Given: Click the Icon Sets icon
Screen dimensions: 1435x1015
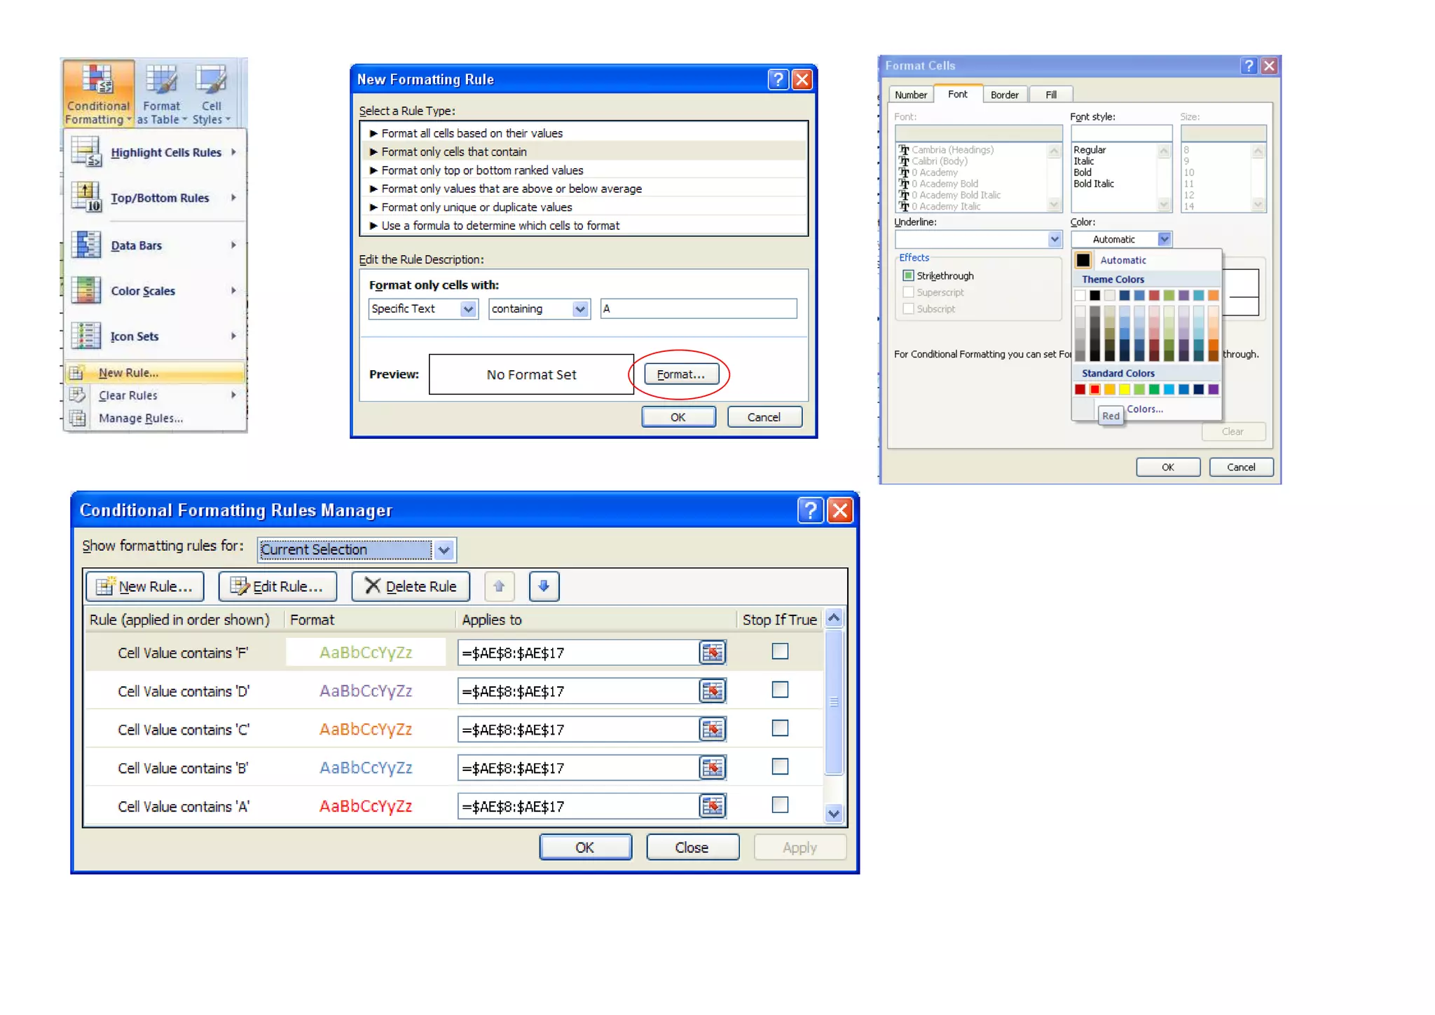Looking at the screenshot, I should 87,336.
